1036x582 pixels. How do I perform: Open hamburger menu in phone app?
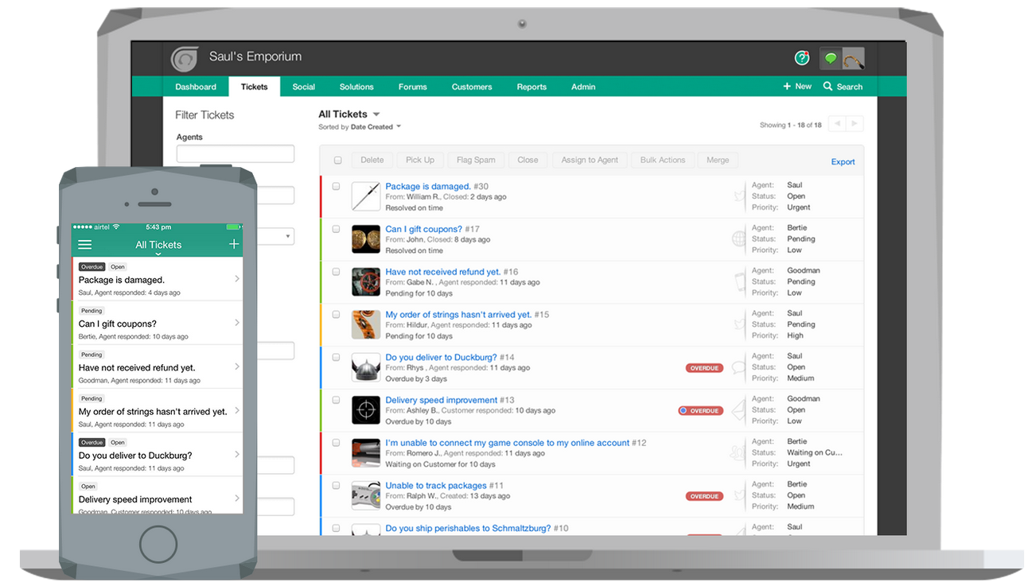[x=84, y=245]
